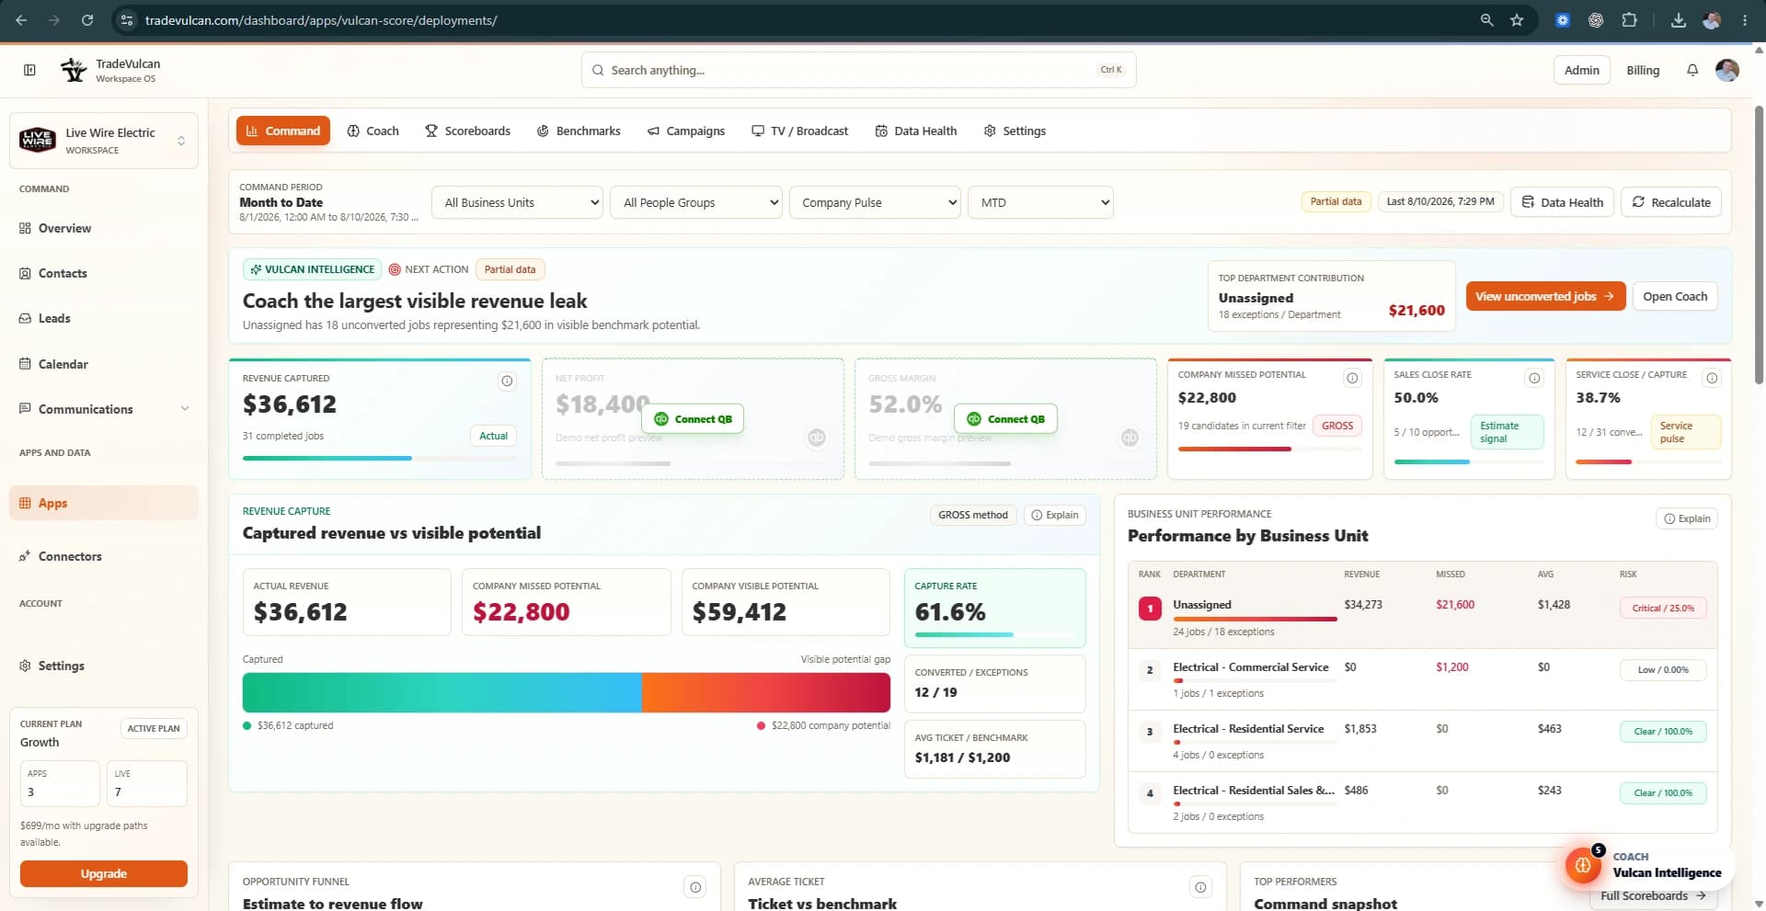1766x911 pixels.
Task: Go to Contacts in sidebar
Action: 104,273
